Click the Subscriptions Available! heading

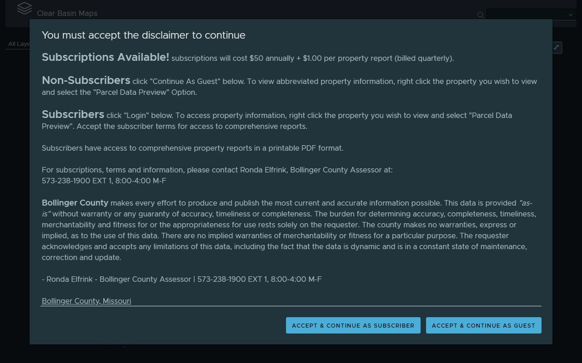tap(105, 57)
